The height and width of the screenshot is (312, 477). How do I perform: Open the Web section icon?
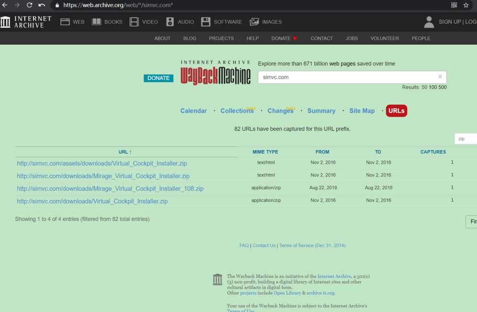click(65, 22)
